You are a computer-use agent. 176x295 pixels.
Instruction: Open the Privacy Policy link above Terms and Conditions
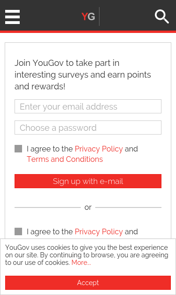[99, 149]
